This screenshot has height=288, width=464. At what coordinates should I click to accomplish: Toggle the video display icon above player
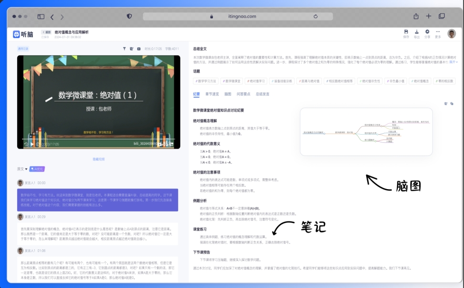click(x=139, y=49)
